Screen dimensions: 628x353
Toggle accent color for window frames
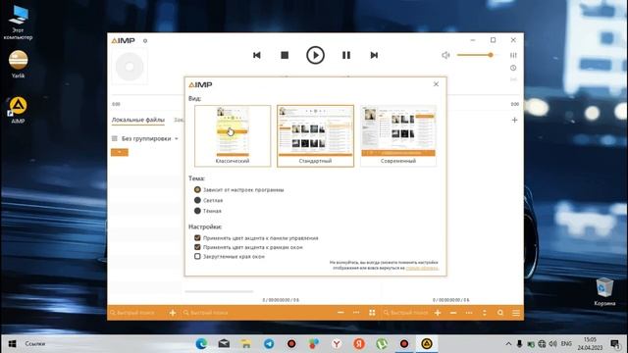(248, 247)
